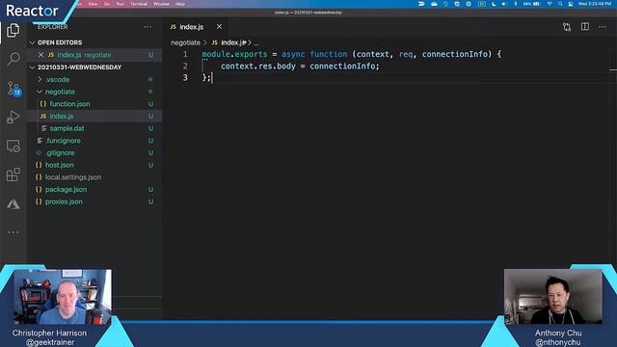This screenshot has height=347, width=617.
Task: Click context.res.body on line 2
Action: click(258, 66)
